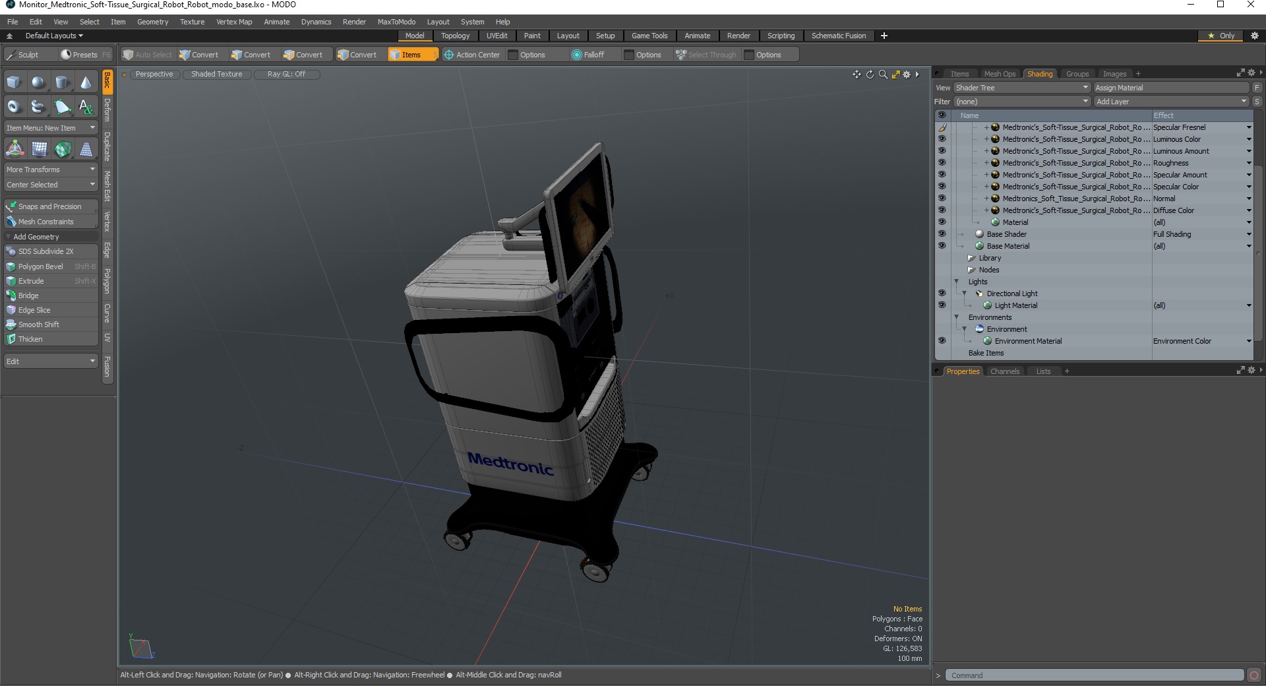Maximize the 3D viewport with expand icon
This screenshot has height=686, width=1266.
(x=895, y=75)
